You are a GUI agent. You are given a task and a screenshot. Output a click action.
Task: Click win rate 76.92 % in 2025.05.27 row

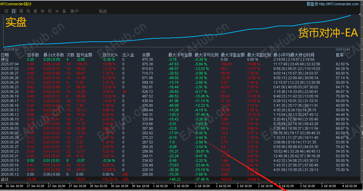[342, 147]
